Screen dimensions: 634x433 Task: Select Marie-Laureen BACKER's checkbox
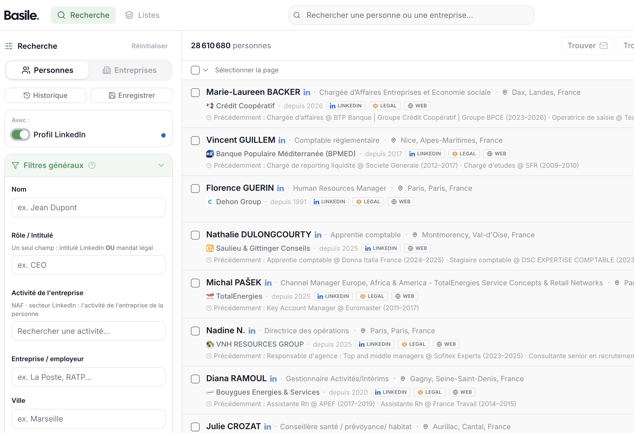coord(195,93)
